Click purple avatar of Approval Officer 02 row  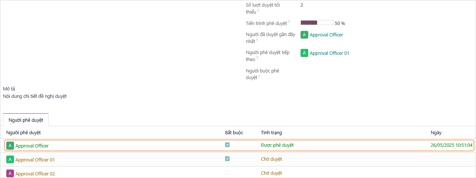point(10,173)
